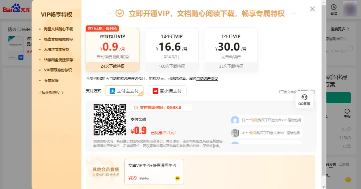Click the payment QR code
The width and height of the screenshot is (361, 189).
(x=110, y=120)
